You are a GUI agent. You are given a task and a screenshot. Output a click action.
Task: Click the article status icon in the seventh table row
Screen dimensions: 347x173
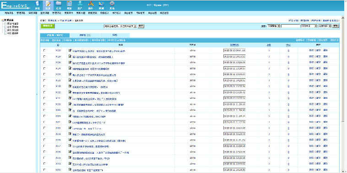click(x=70, y=86)
